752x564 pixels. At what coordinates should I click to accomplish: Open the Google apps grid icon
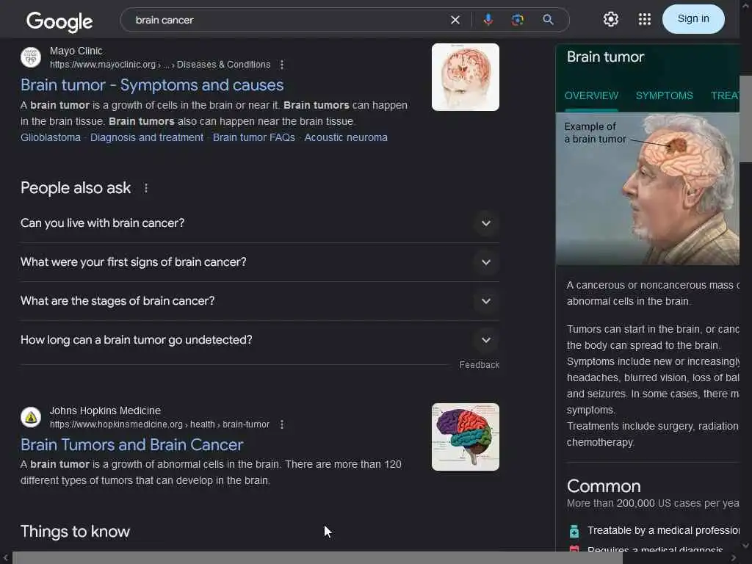[x=645, y=19]
